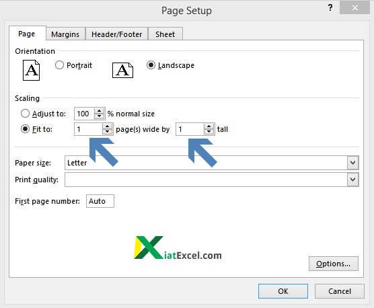Select the Portrait radio button

pos(59,65)
